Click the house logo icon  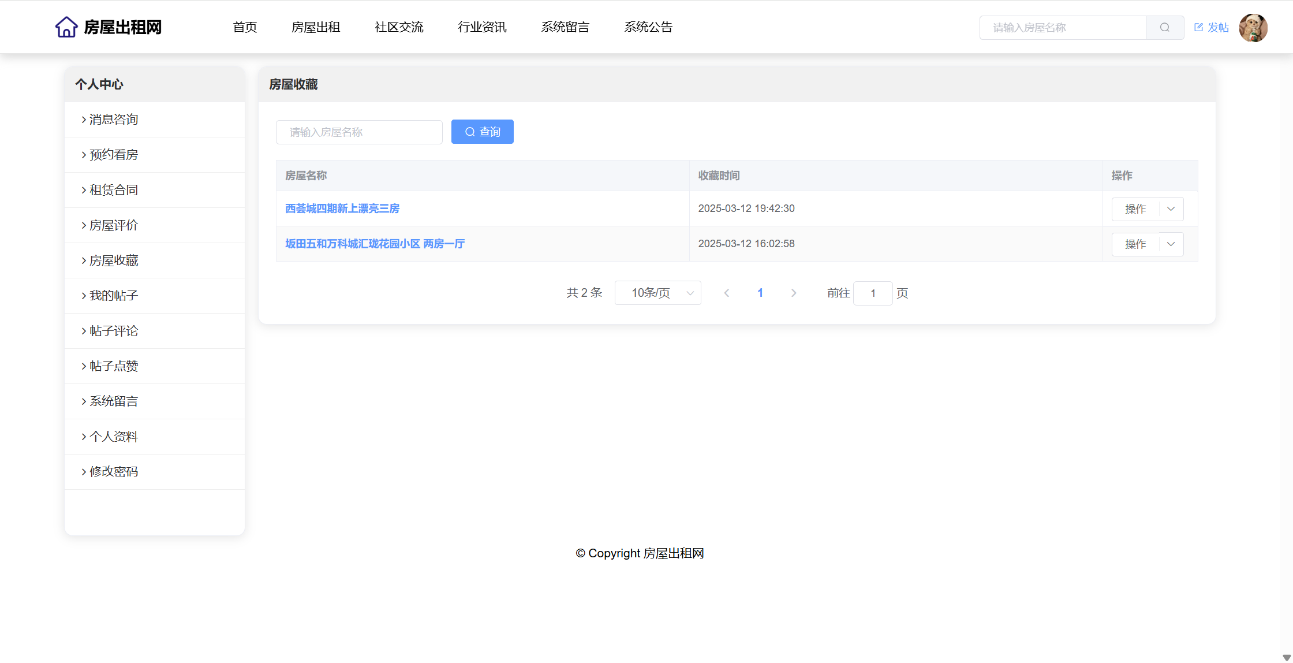tap(66, 27)
